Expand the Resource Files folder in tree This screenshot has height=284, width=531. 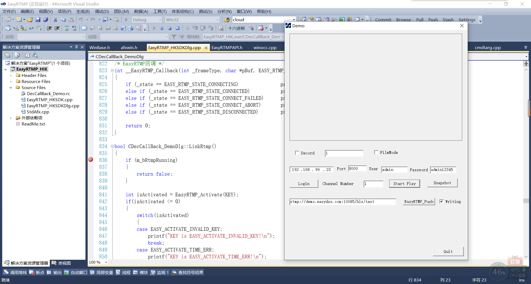pyautogui.click(x=11, y=82)
